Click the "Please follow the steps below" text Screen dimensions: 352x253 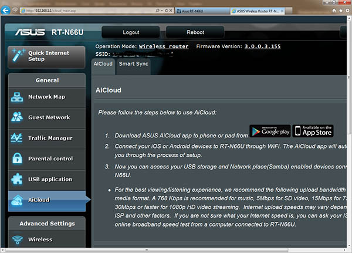coord(157,113)
